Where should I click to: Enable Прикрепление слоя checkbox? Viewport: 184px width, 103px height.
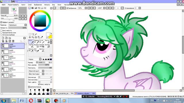(x=1, y=33)
